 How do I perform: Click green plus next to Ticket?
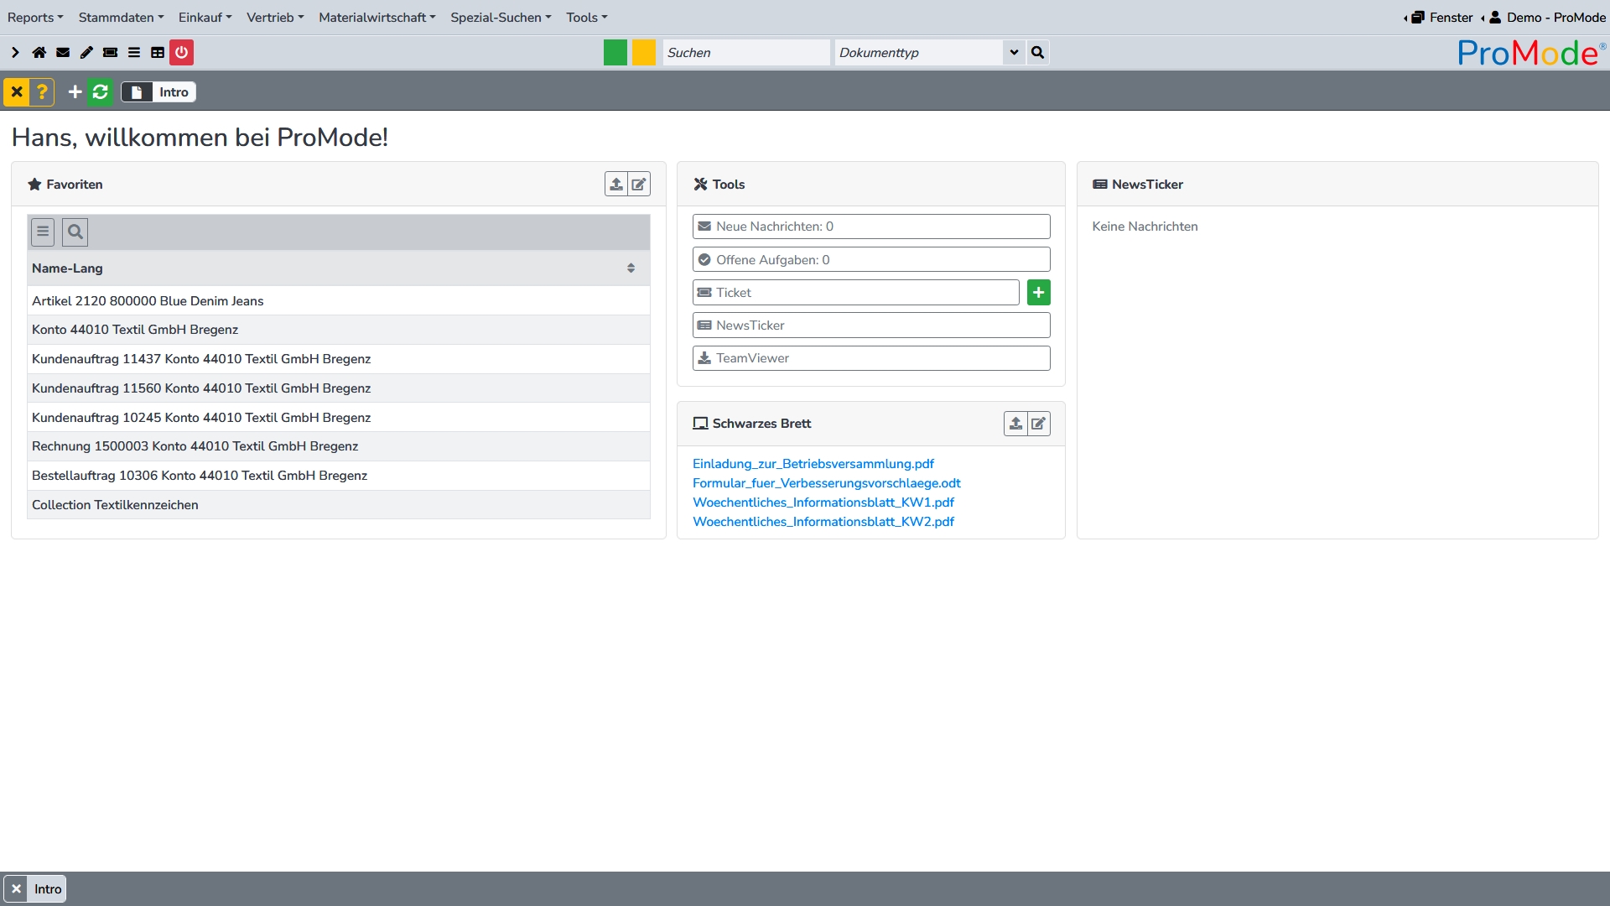[x=1038, y=293]
